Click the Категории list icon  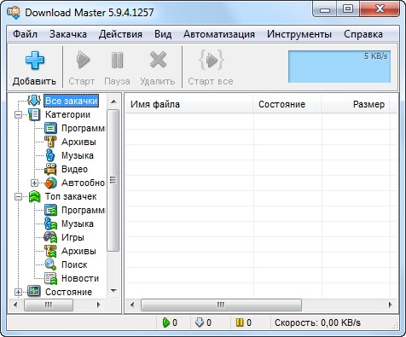point(34,114)
